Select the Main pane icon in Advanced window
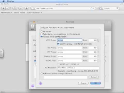The image size is (124, 93). click(33, 27)
